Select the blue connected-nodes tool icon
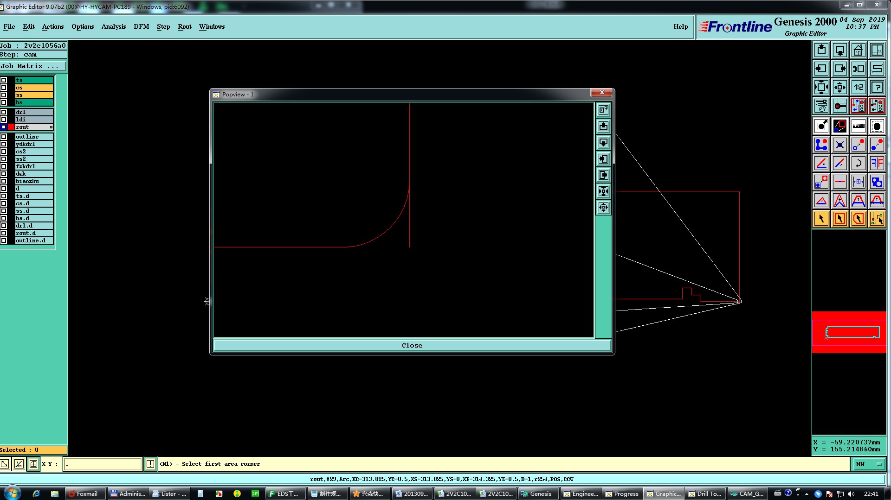This screenshot has height=500, width=891. tap(821, 145)
